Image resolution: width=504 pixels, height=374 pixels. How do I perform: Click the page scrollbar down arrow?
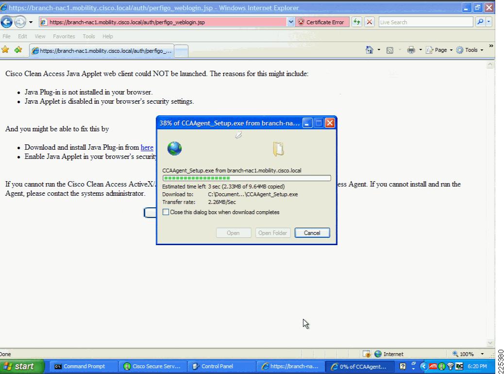coord(490,343)
